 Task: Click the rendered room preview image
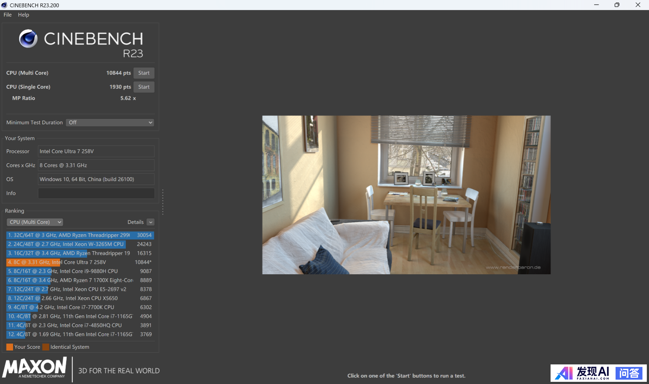(x=406, y=195)
